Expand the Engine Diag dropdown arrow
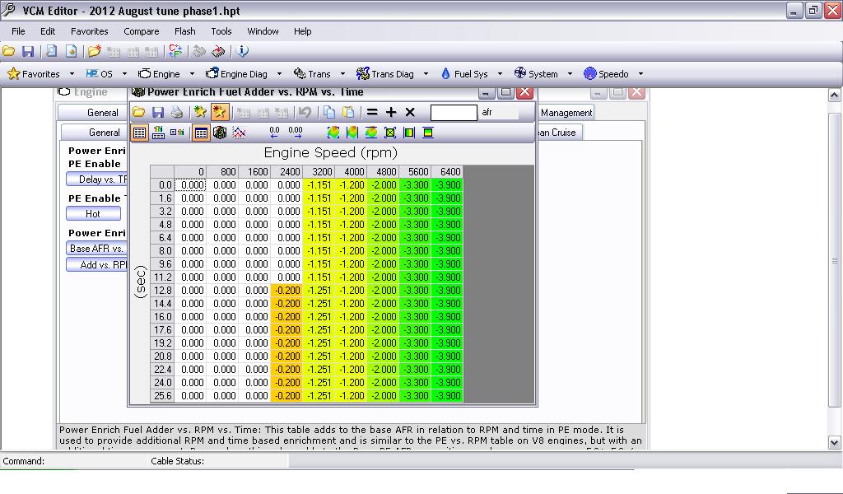This screenshot has width=843, height=494. click(279, 73)
